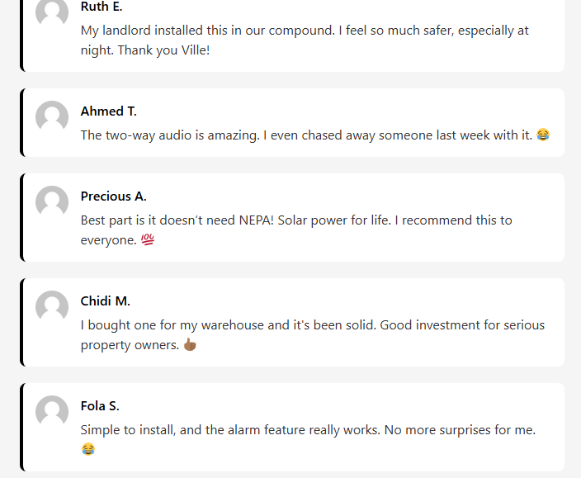
Task: Select the reviewer name Ruth E.
Action: [x=102, y=7]
